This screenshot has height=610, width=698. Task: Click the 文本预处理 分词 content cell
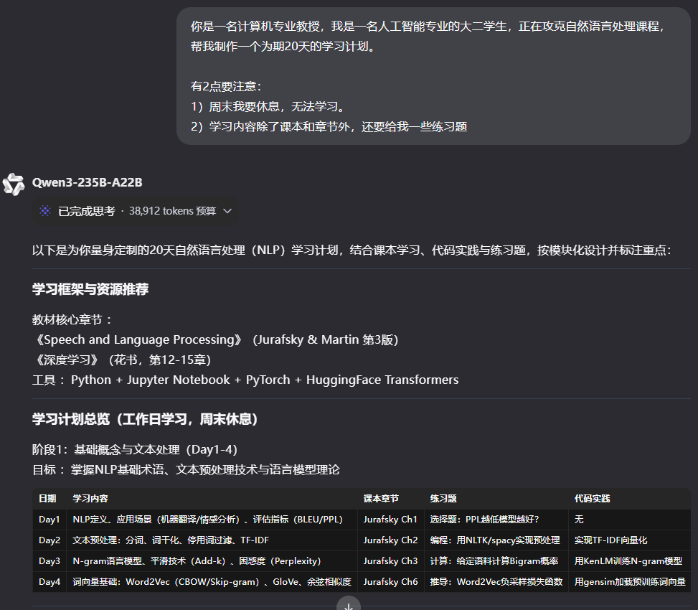(212, 540)
